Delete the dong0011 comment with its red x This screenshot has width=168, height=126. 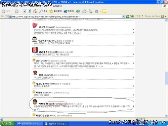click(133, 95)
